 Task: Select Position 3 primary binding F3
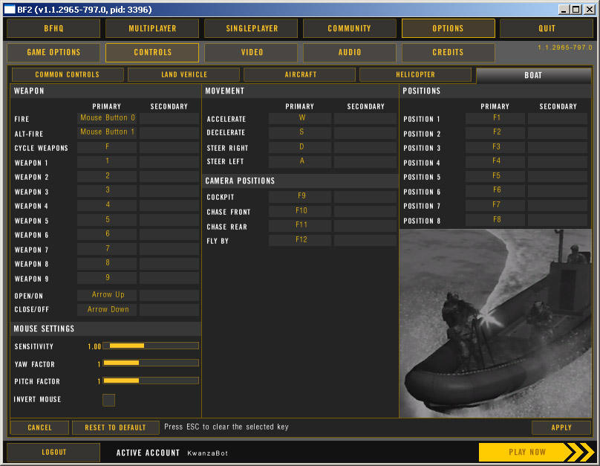click(x=495, y=147)
